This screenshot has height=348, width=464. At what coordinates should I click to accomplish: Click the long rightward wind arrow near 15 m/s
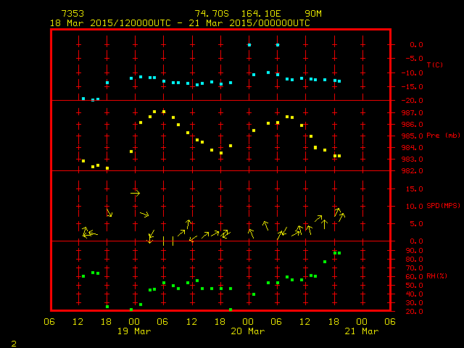pyautogui.click(x=135, y=193)
